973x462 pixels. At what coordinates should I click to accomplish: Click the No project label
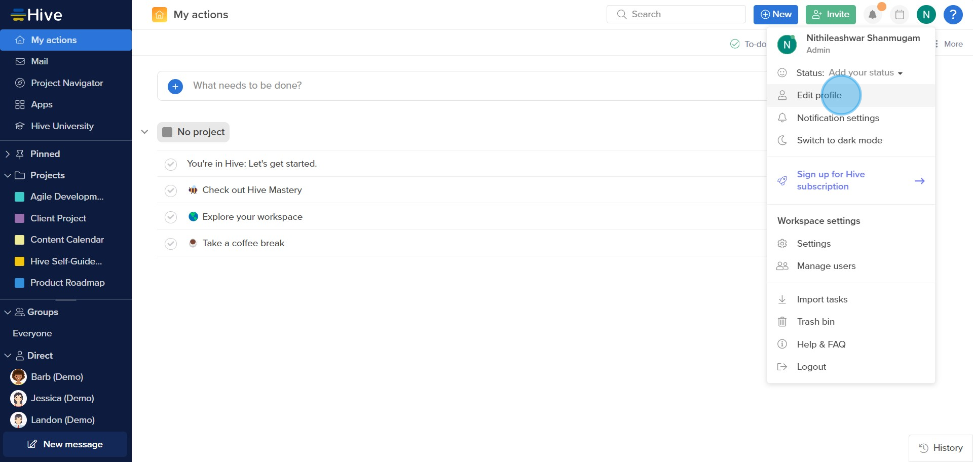[193, 132]
